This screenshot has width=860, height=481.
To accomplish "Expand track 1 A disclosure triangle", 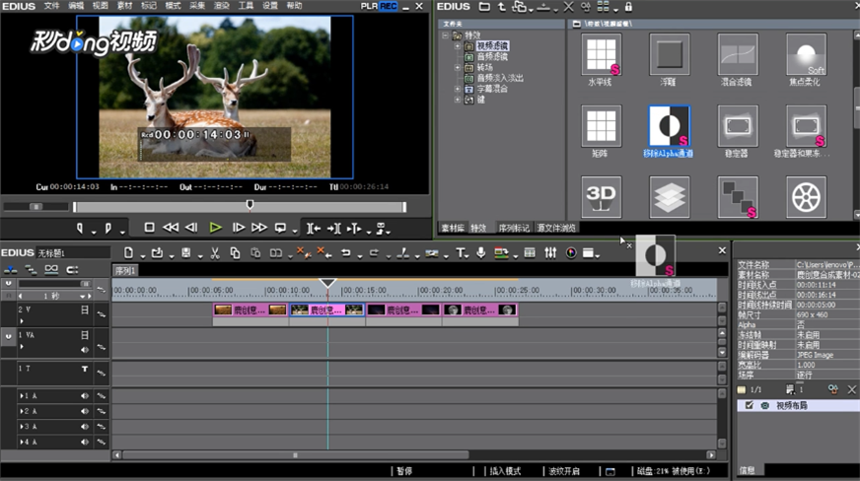I will click(22, 395).
